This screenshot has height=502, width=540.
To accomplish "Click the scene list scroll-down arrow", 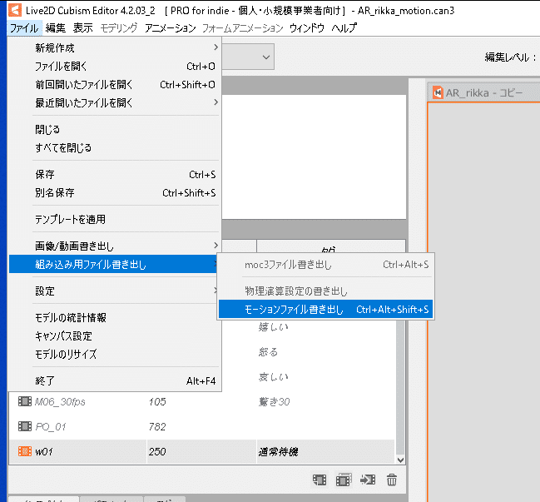I will click(x=400, y=460).
